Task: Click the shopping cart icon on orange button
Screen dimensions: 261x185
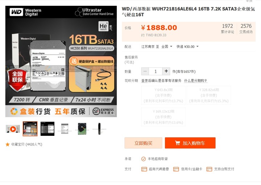Action: pyautogui.click(x=177, y=143)
